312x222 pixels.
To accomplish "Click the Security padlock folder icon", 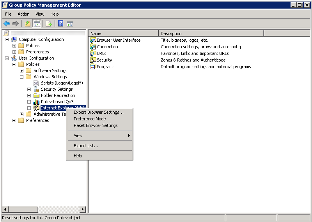I will (x=93, y=60).
